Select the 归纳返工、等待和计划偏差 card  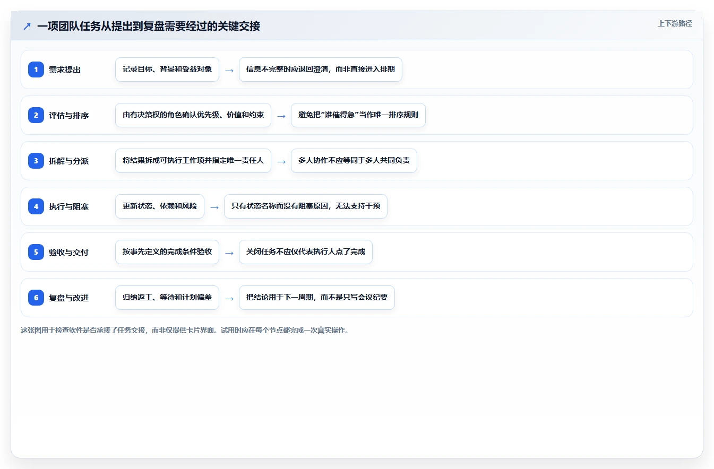167,298
